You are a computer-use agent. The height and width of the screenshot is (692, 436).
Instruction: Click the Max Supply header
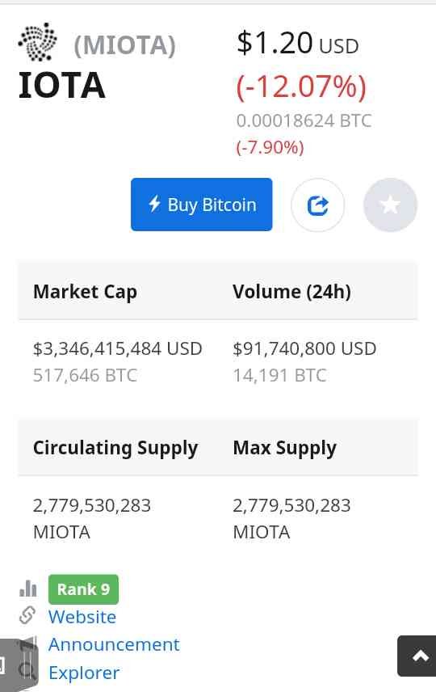[x=285, y=448]
